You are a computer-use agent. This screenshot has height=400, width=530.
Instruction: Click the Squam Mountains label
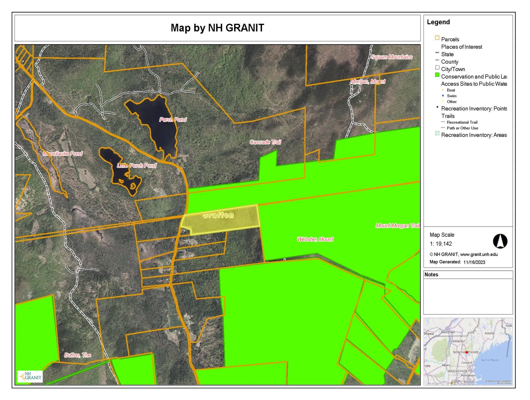391,57
